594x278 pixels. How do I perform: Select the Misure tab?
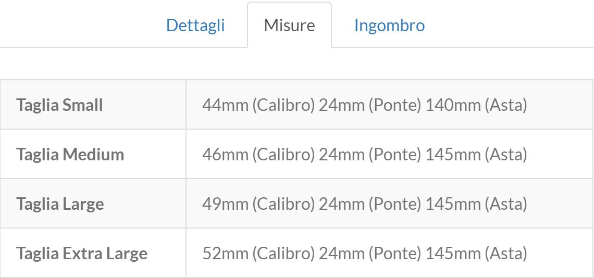(x=289, y=26)
